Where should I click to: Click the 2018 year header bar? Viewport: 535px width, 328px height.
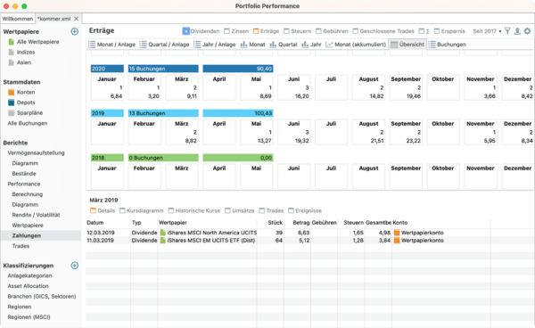pos(107,158)
